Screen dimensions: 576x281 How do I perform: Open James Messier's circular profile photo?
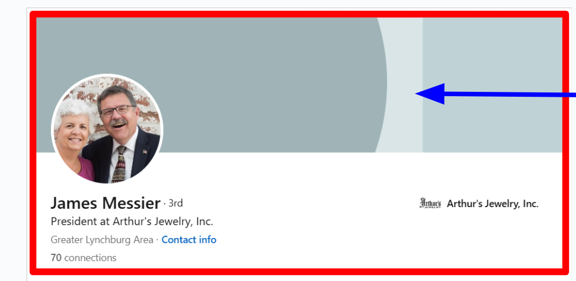tap(107, 129)
